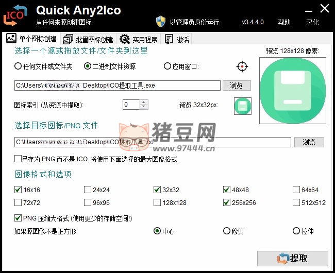Viewport: 335px width, 273px height.
Task: Open the 批量图标创建 tab
Action: (x=89, y=39)
